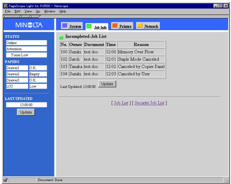
Task: Click the Low status next to LCC
Action: click(x=38, y=86)
